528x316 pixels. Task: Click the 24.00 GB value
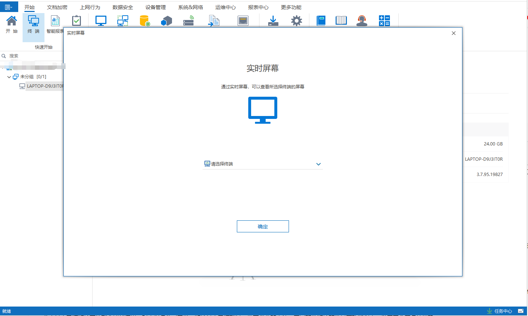493,144
